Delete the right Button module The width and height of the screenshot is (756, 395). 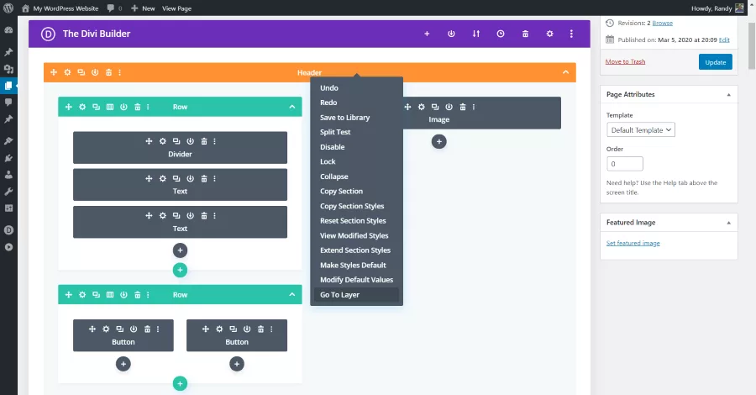point(261,329)
